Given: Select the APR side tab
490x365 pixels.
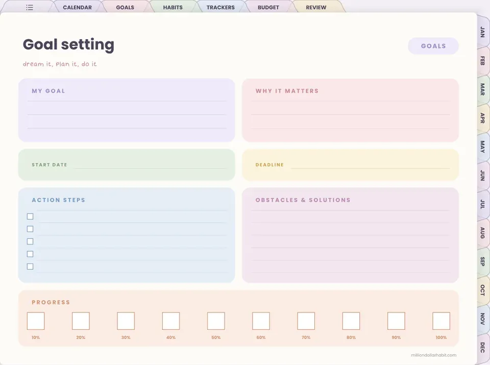Looking at the screenshot, I should tap(483, 118).
